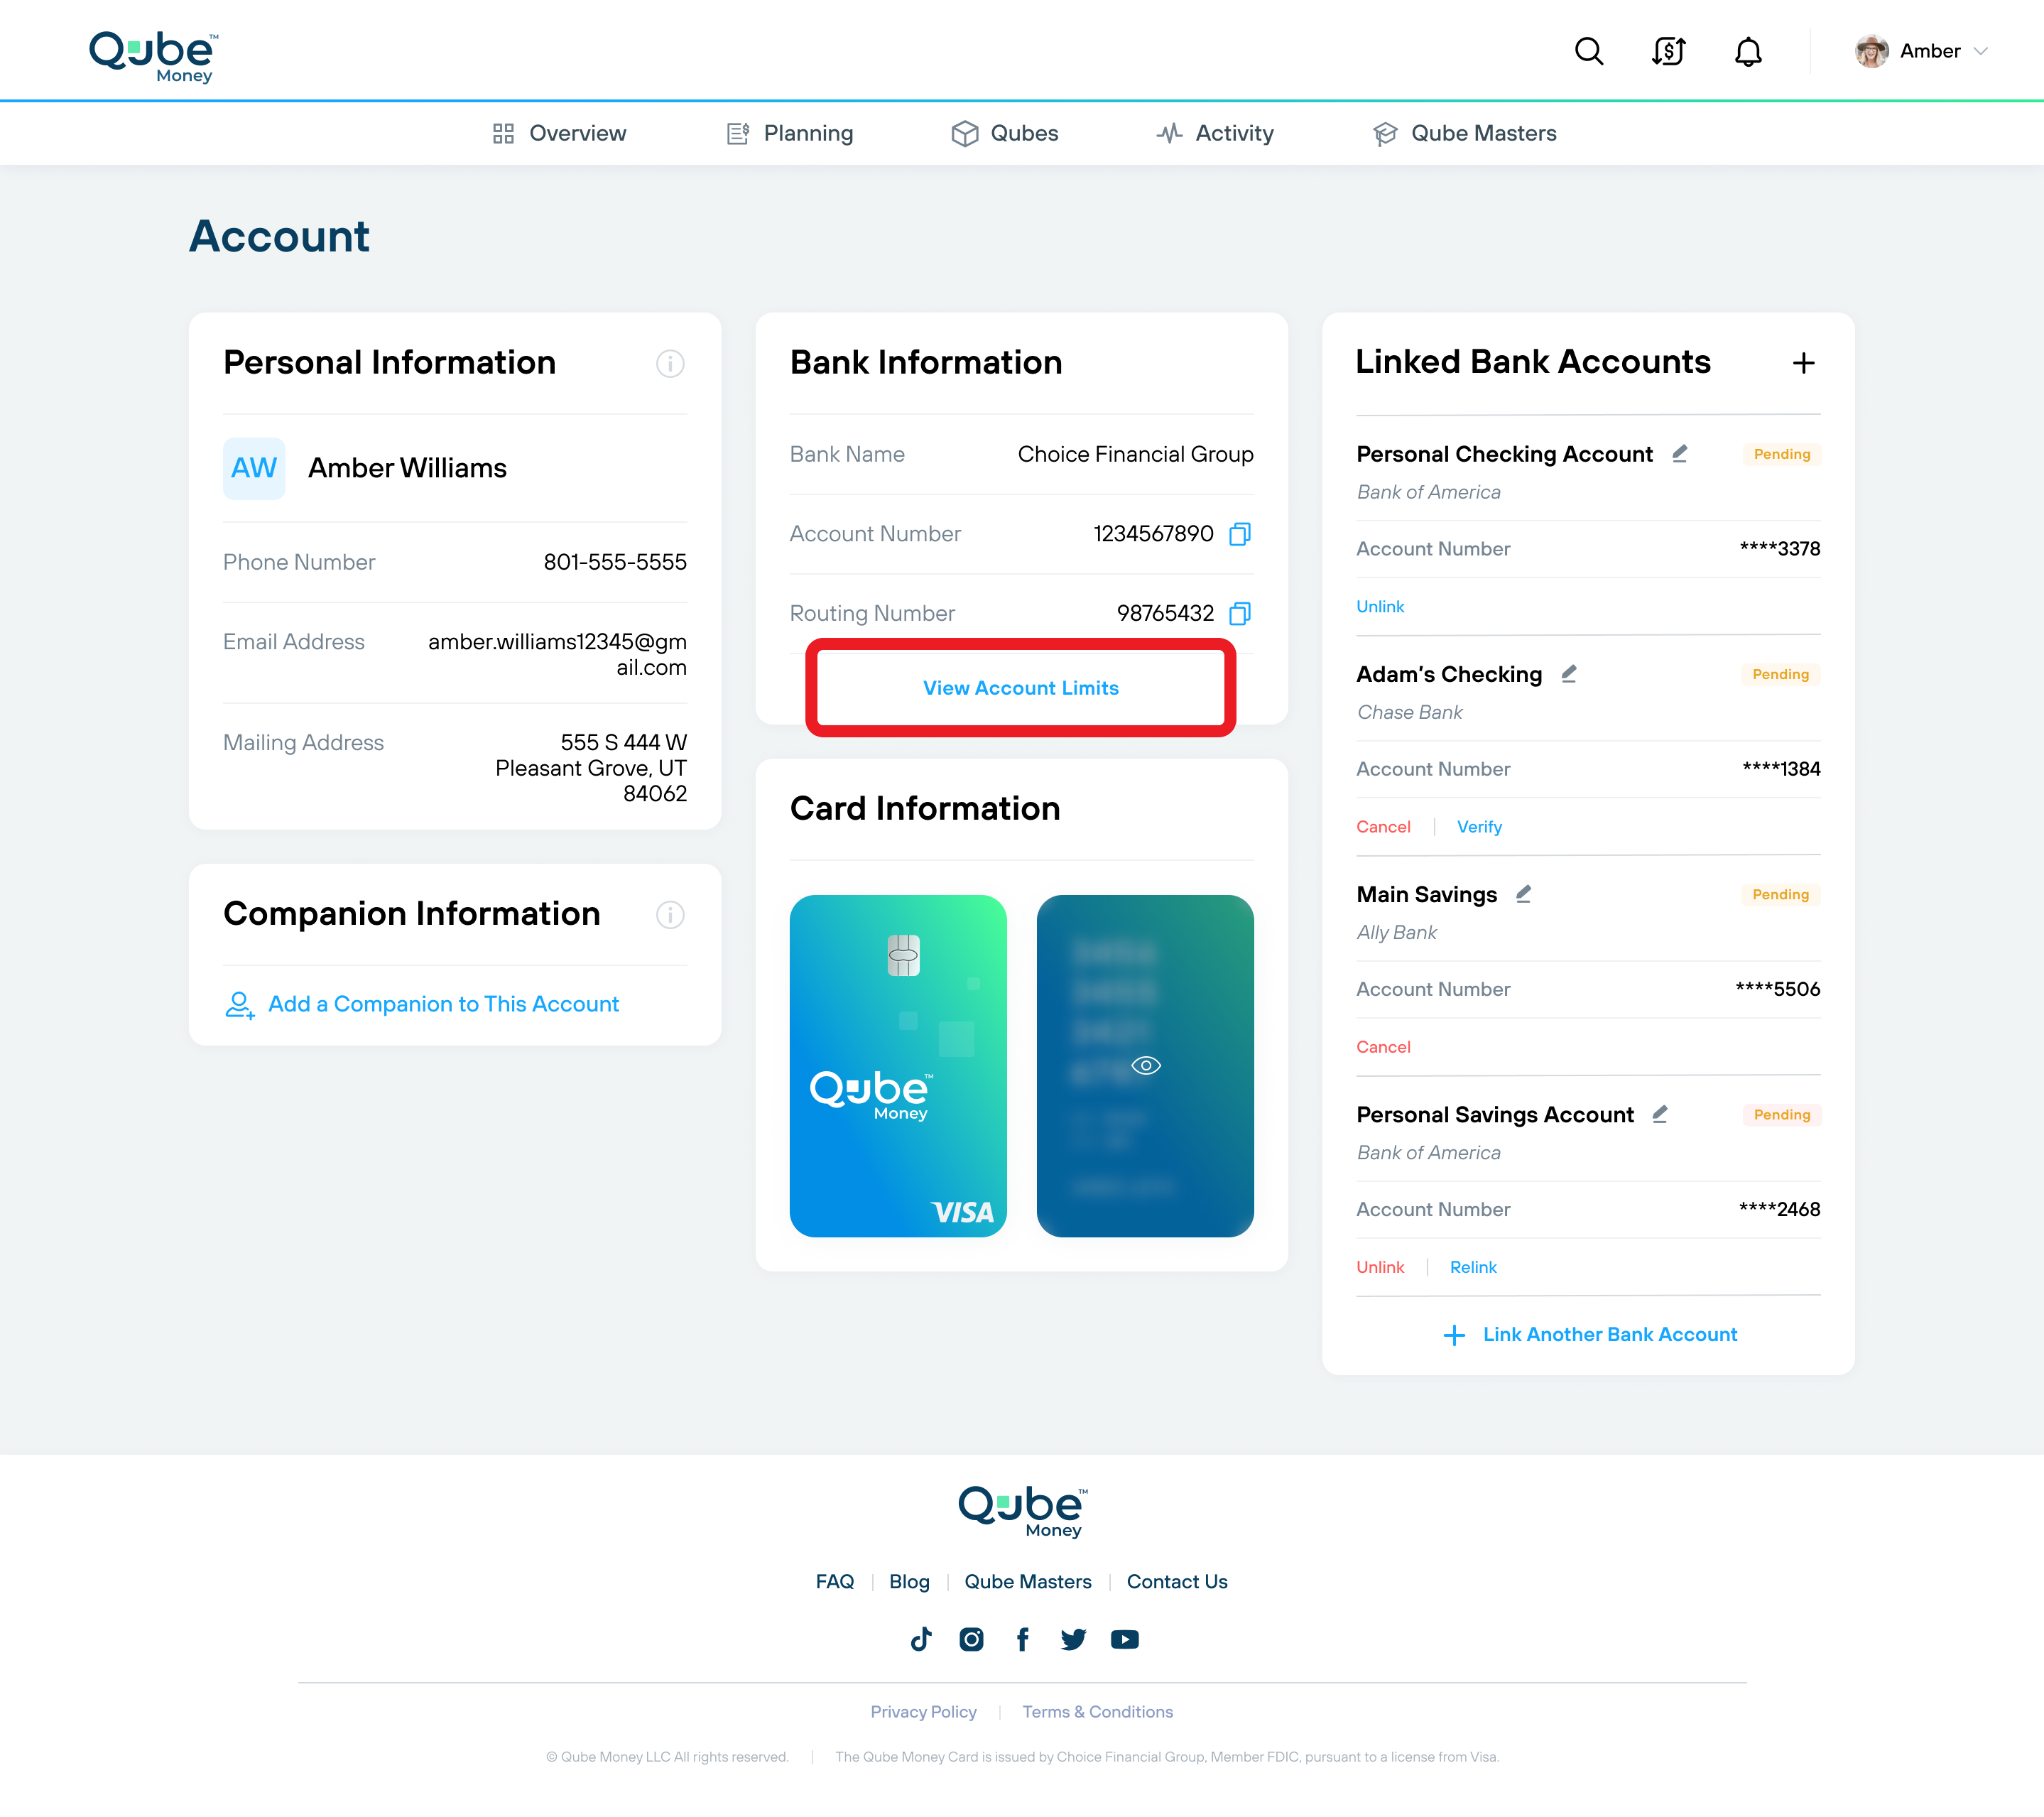This screenshot has width=2044, height=1817.
Task: Edit Adam's Checking name pencil
Action: point(1569,673)
